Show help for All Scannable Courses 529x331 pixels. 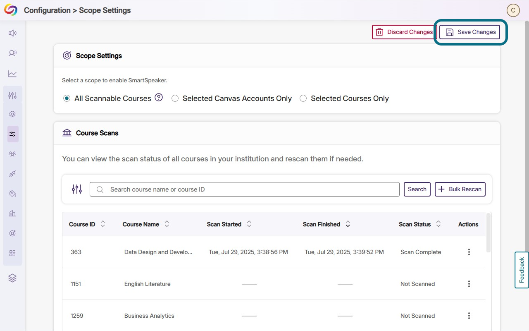click(159, 98)
